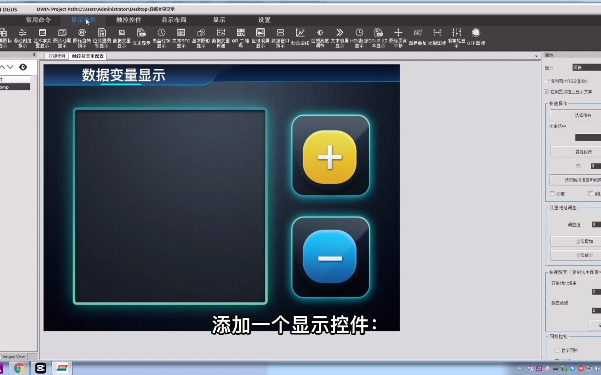Open the 滚字轮显示 scrolling wheel display tool
This screenshot has height=375, width=601.
457,37
